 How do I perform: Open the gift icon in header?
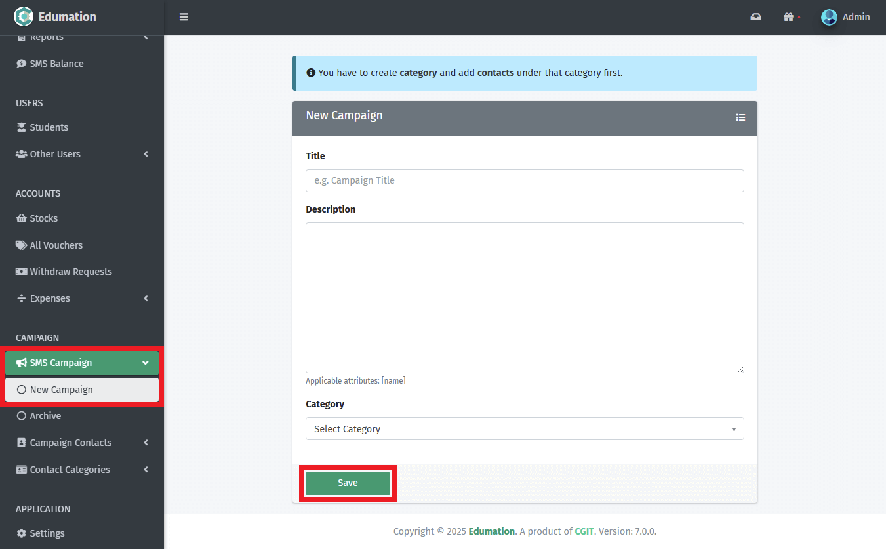(789, 17)
